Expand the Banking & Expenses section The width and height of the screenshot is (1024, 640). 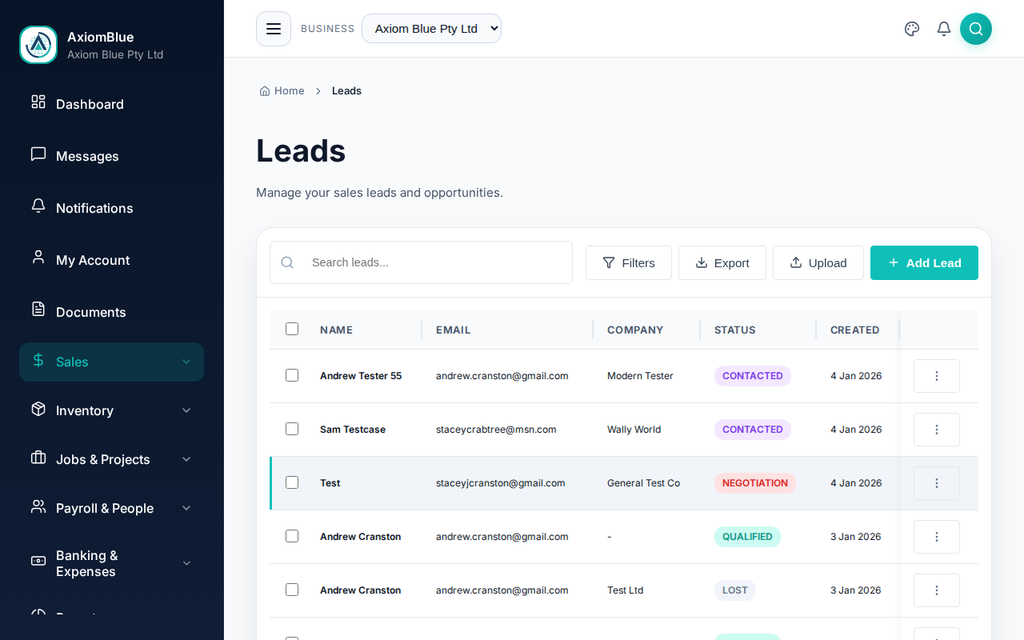click(x=111, y=563)
